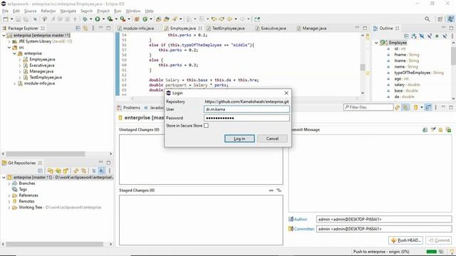456x256 pixels.
Task: Maximize the Git Repositories view
Action: [x=108, y=163]
